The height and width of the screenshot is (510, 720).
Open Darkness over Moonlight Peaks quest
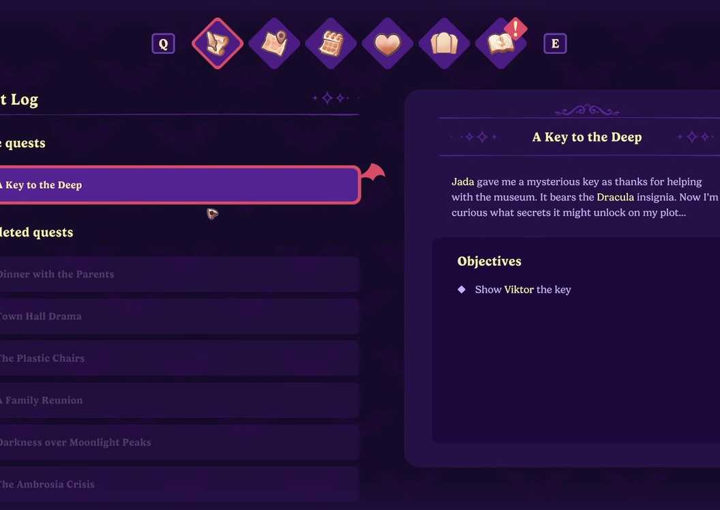pyautogui.click(x=179, y=442)
